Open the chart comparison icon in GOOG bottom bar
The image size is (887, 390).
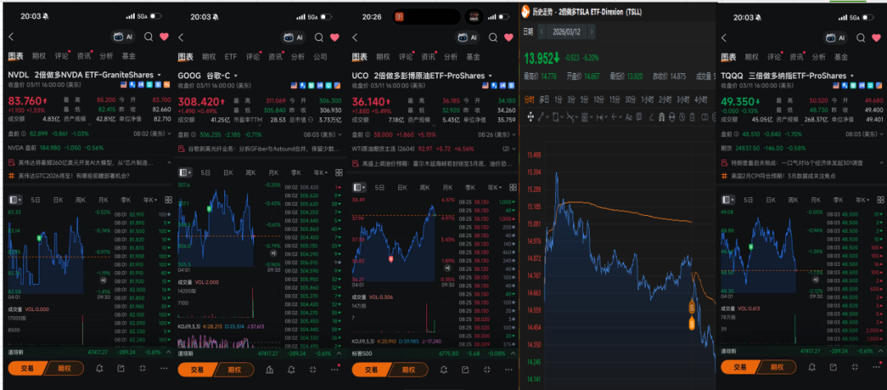click(x=269, y=369)
